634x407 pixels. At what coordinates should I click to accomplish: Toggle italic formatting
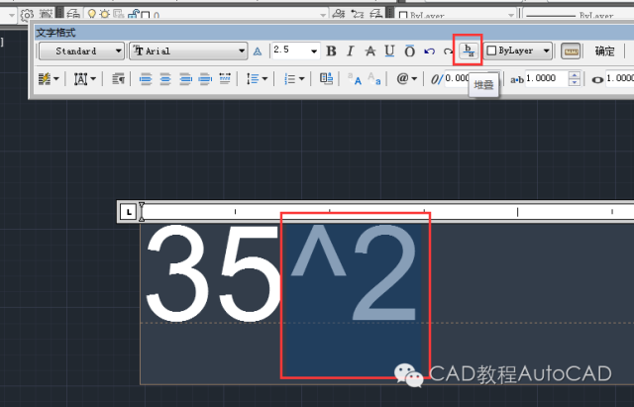point(351,51)
